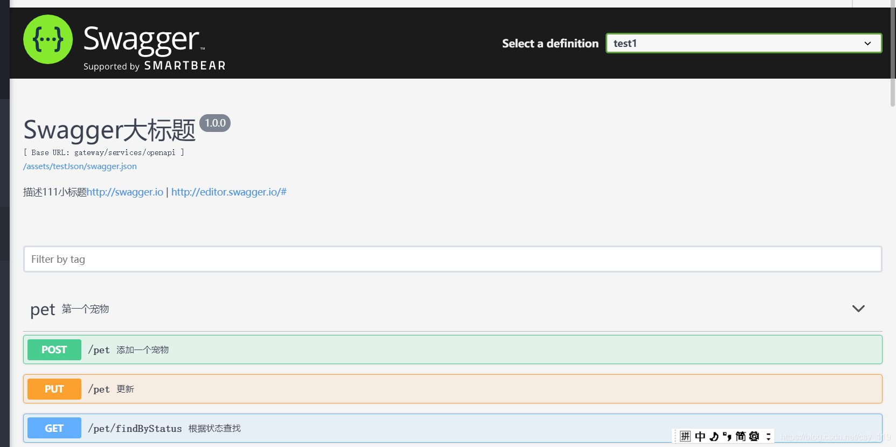Click the '更新' summary text on the PUT row
The height and width of the screenshot is (447, 896).
(x=126, y=389)
